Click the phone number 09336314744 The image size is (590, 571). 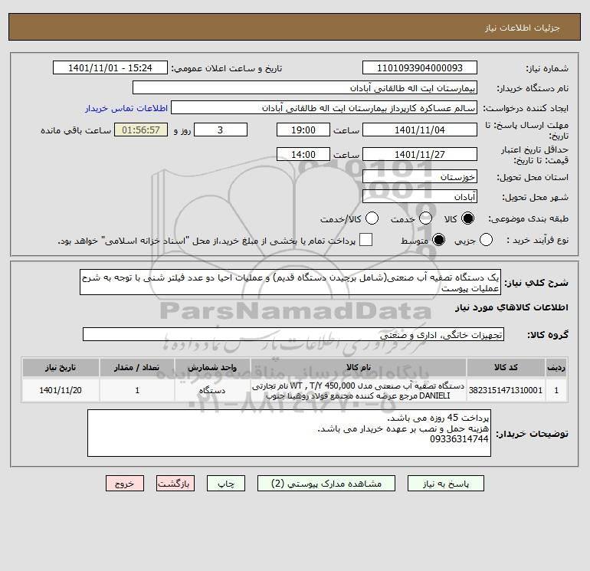tap(459, 439)
